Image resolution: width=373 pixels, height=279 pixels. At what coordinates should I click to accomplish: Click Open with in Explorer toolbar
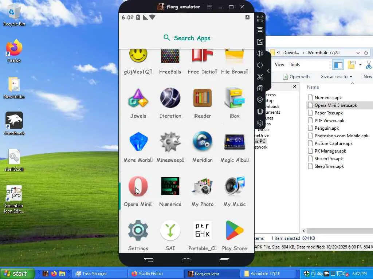pos(296,77)
